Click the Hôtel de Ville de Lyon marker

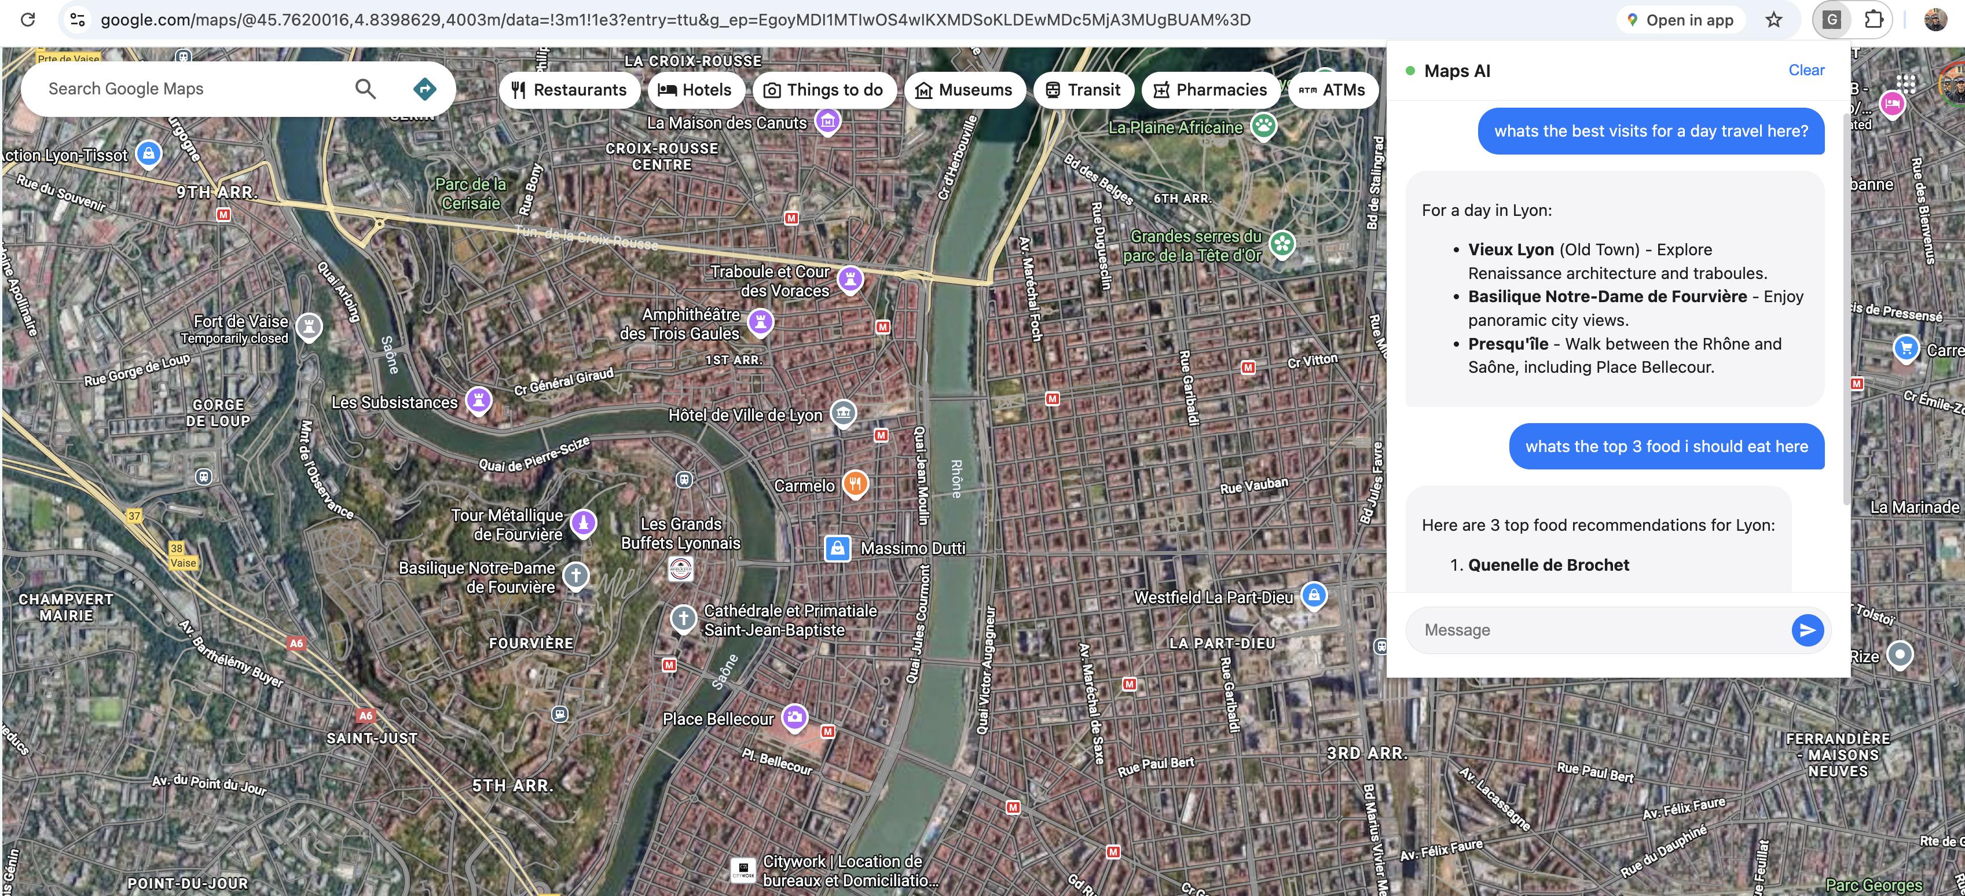tap(843, 413)
